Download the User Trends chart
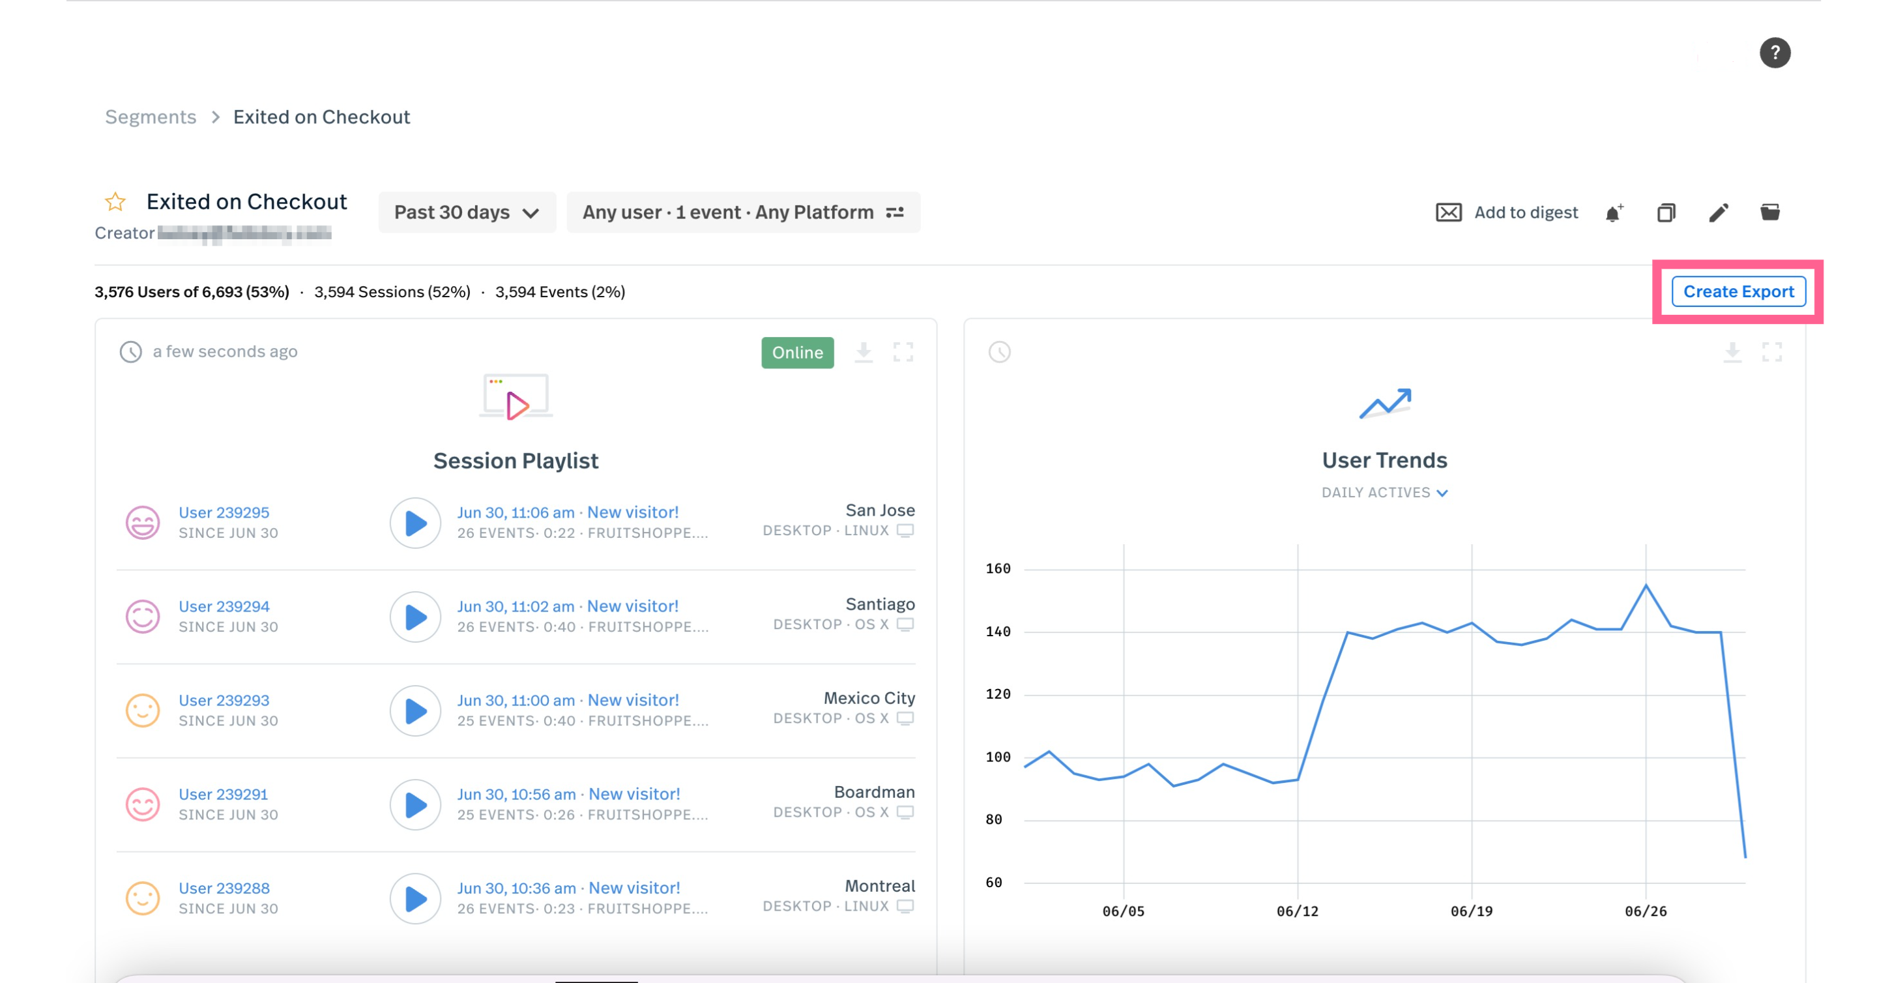1890x983 pixels. pos(1733,352)
